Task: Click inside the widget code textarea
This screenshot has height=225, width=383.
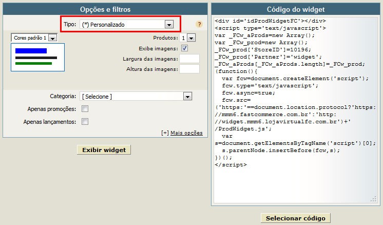Action: (x=296, y=110)
